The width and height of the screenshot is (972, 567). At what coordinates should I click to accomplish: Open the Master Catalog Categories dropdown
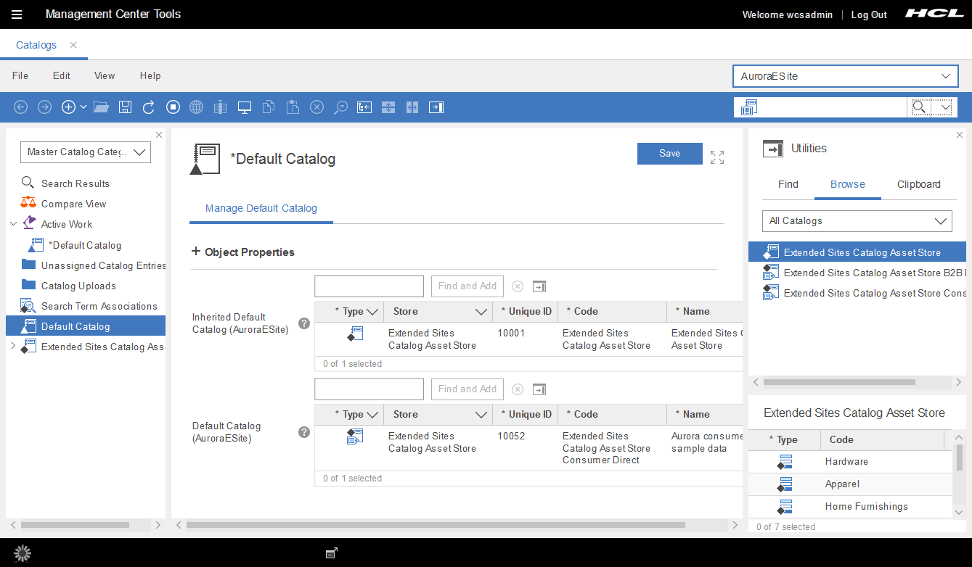point(86,152)
